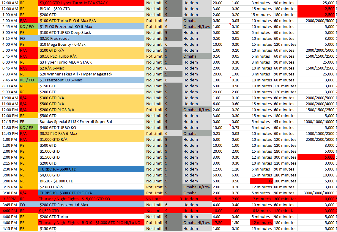
Task: Click 'Thursday Night Fights - $15,000 GTD KO' cell
Action: click(91, 199)
